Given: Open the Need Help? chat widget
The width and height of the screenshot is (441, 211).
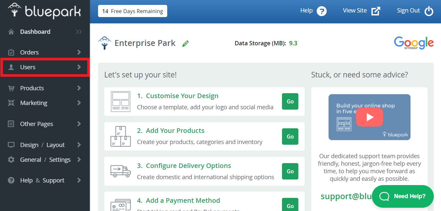Looking at the screenshot, I should (x=403, y=196).
